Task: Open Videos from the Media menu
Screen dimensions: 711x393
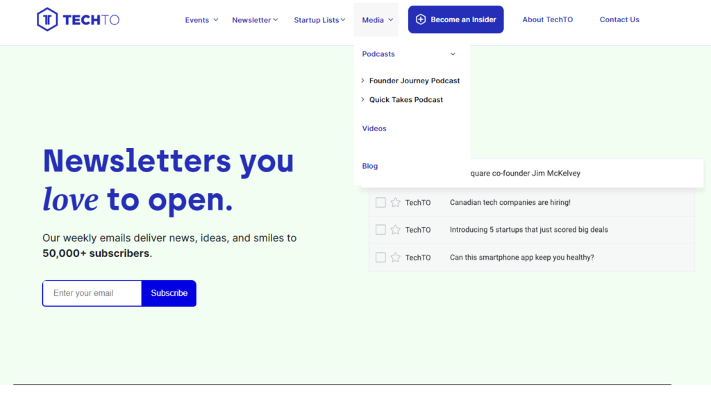Action: tap(374, 128)
